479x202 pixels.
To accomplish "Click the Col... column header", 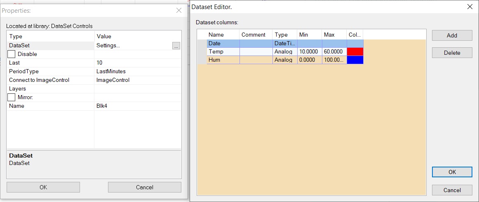I will [355, 35].
